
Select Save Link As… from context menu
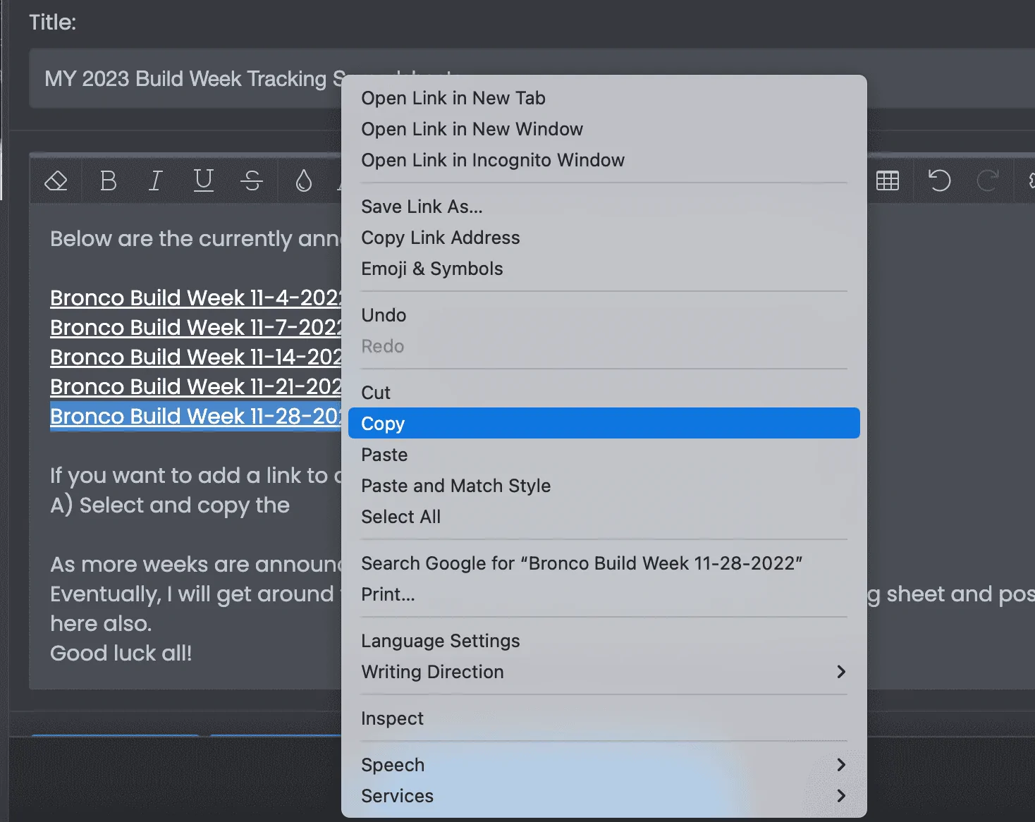(604, 207)
